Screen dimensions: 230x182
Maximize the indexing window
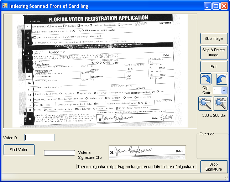click(x=216, y=6)
